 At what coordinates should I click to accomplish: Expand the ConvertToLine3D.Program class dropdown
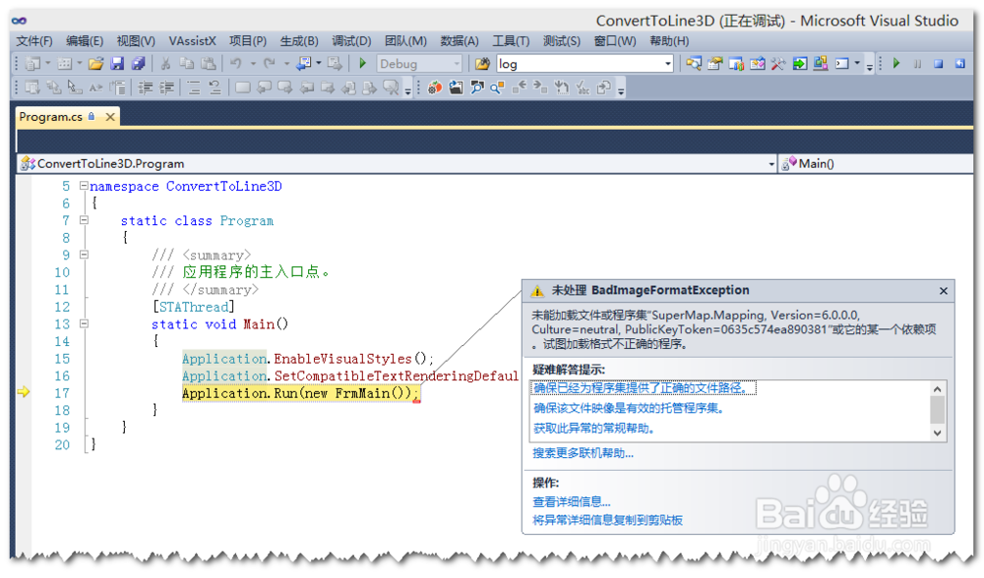pyautogui.click(x=771, y=164)
